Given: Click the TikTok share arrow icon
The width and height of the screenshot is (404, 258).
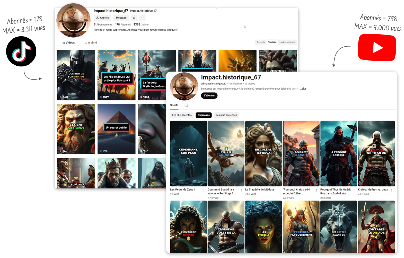Looking at the screenshot, I should coord(134,18).
